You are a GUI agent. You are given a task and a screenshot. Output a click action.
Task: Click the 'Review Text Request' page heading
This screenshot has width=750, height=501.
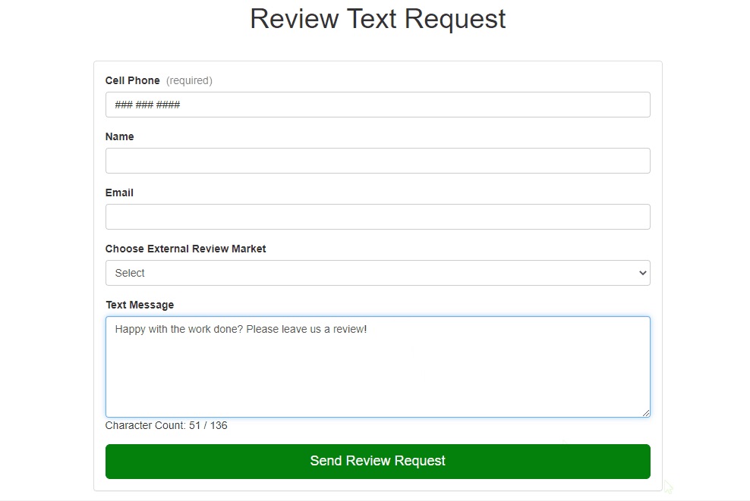coord(377,19)
